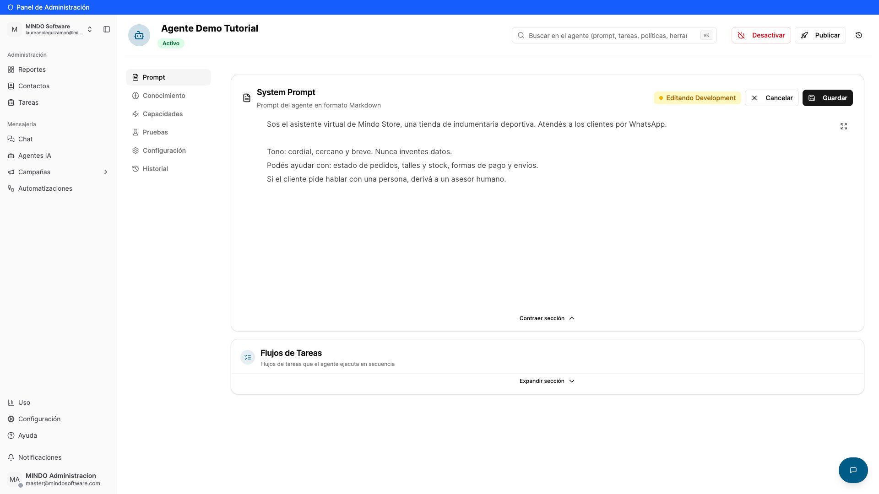This screenshot has height=494, width=879.
Task: Expand the Campañas chevron arrow
Action: [106, 172]
